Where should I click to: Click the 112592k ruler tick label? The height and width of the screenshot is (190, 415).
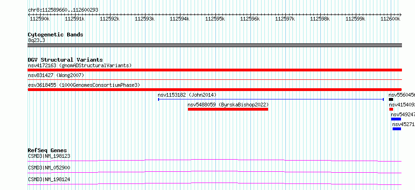[x=110, y=19]
